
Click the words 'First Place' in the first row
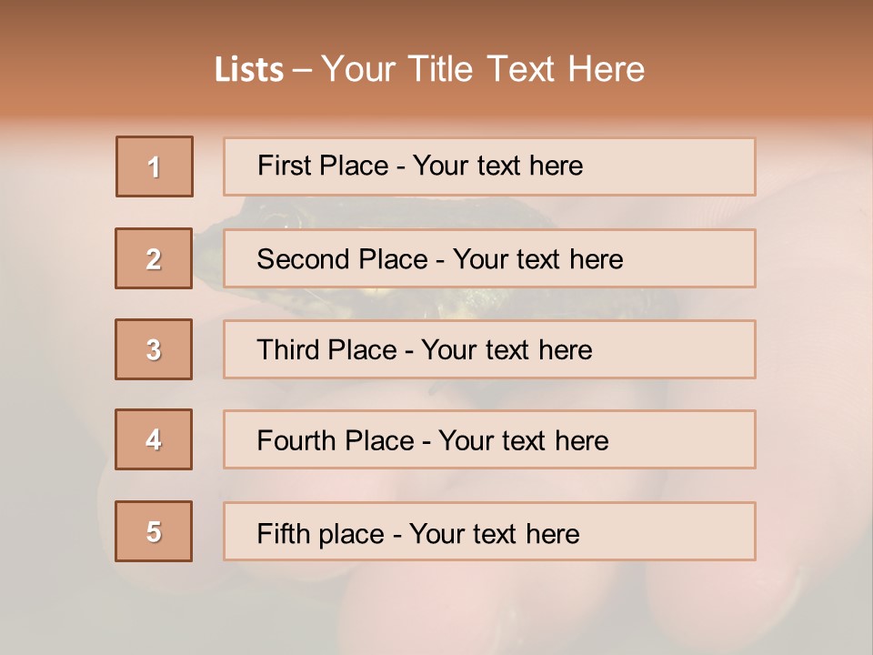tap(323, 166)
